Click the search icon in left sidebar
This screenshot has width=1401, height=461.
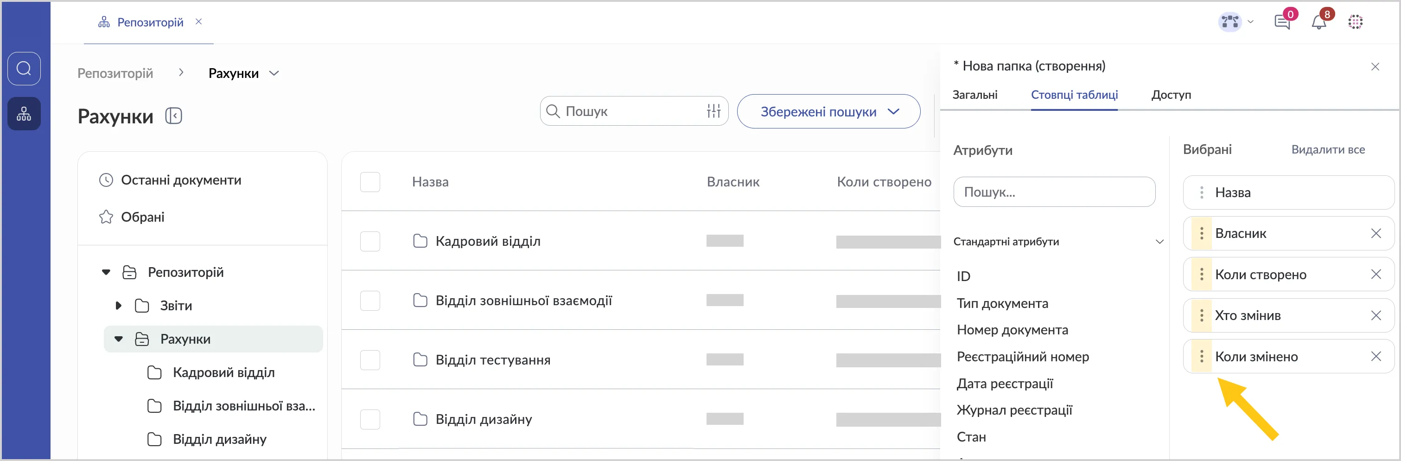(x=24, y=69)
